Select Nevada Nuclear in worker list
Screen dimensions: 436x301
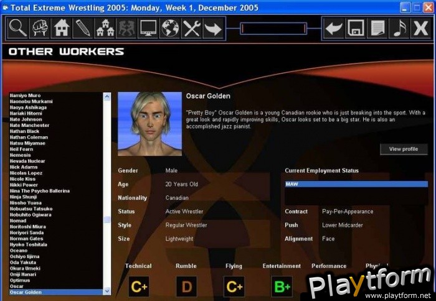pos(56,161)
